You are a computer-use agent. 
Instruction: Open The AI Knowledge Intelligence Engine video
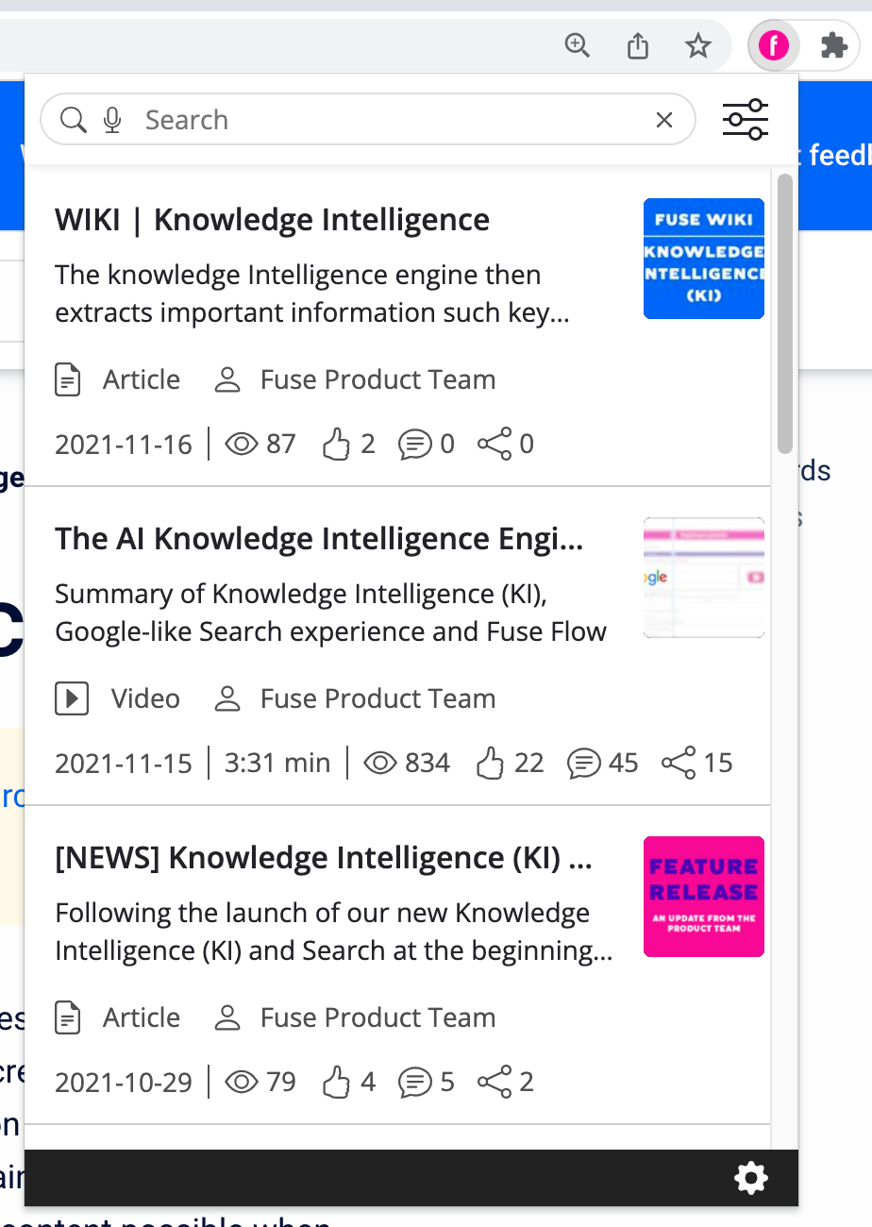pos(318,539)
